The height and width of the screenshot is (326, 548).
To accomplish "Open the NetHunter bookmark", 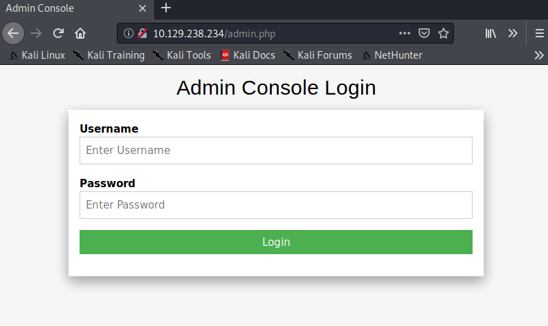I will tap(392, 55).
